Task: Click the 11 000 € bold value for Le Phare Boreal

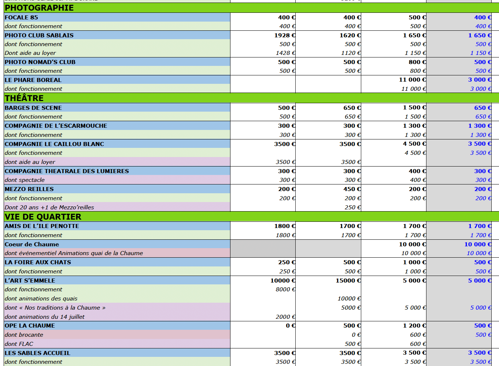Action: (x=413, y=79)
